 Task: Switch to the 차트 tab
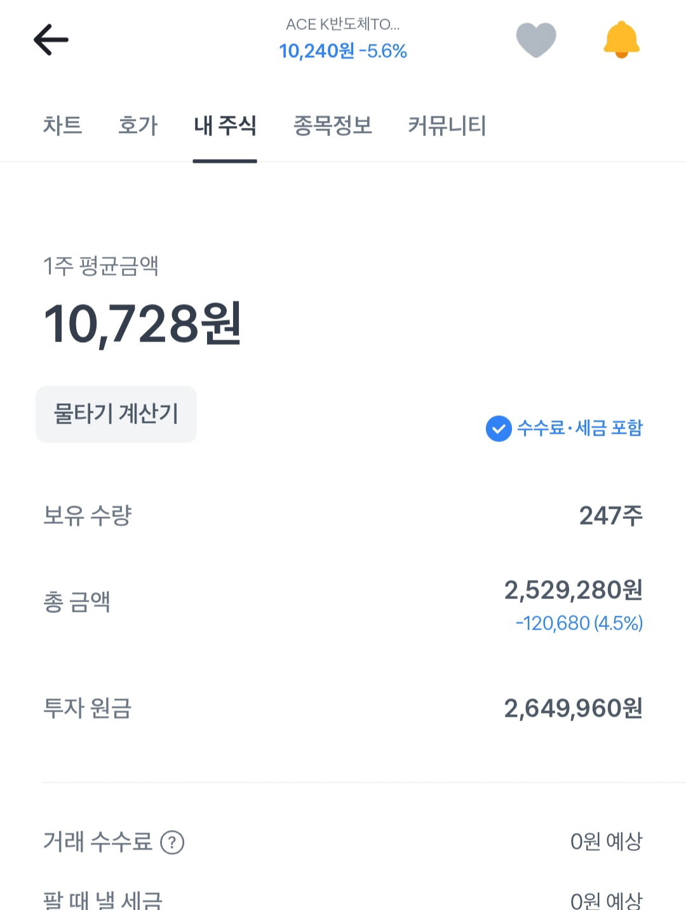62,125
